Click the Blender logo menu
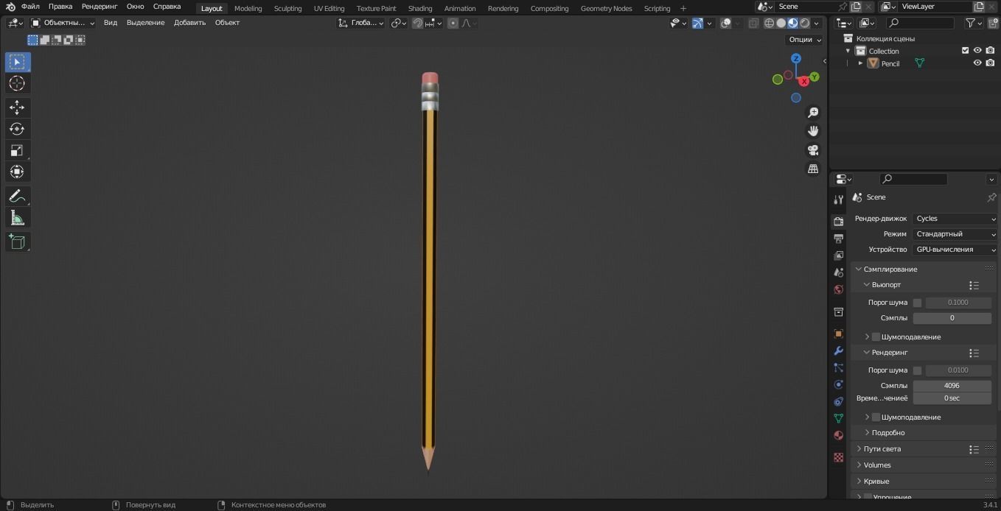Image resolution: width=1001 pixels, height=511 pixels. [x=10, y=7]
